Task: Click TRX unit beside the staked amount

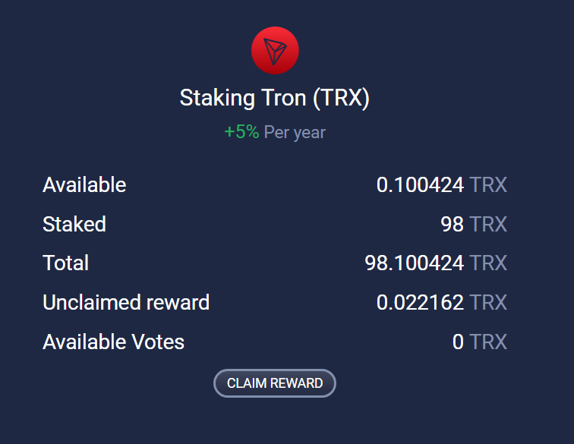Action: [488, 224]
